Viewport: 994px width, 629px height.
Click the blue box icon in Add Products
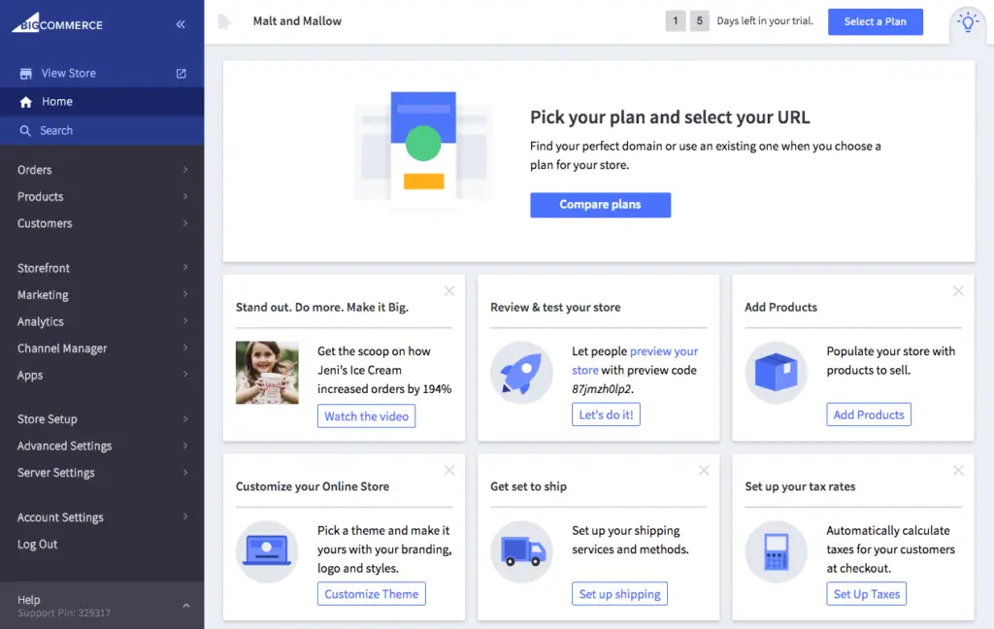click(x=776, y=372)
